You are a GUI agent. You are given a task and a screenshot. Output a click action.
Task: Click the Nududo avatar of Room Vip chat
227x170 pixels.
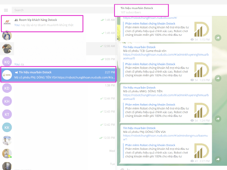pyautogui.click(x=7, y=22)
